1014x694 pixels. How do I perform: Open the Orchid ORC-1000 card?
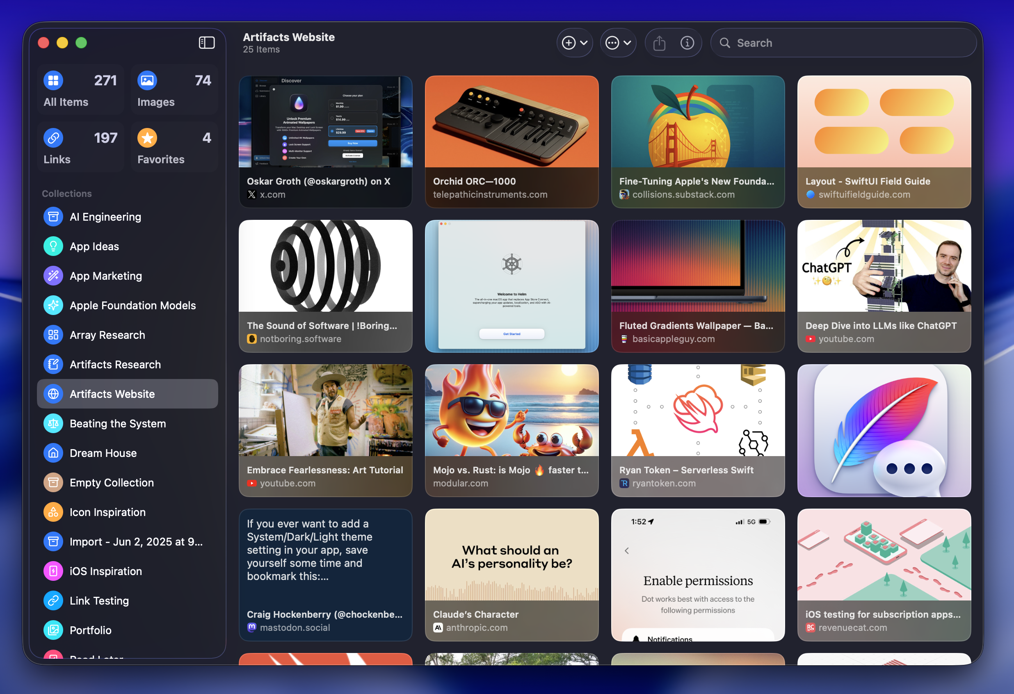512,142
